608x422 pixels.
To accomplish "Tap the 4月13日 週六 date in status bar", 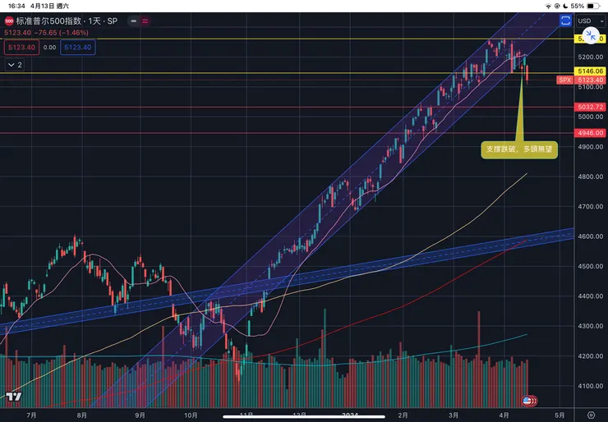I will click(x=49, y=6).
